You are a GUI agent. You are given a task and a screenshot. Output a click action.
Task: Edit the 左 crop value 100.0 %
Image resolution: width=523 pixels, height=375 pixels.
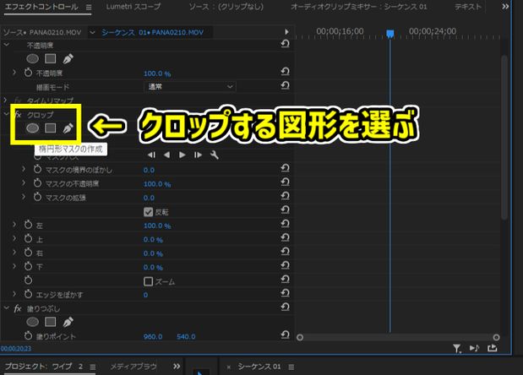[157, 226]
